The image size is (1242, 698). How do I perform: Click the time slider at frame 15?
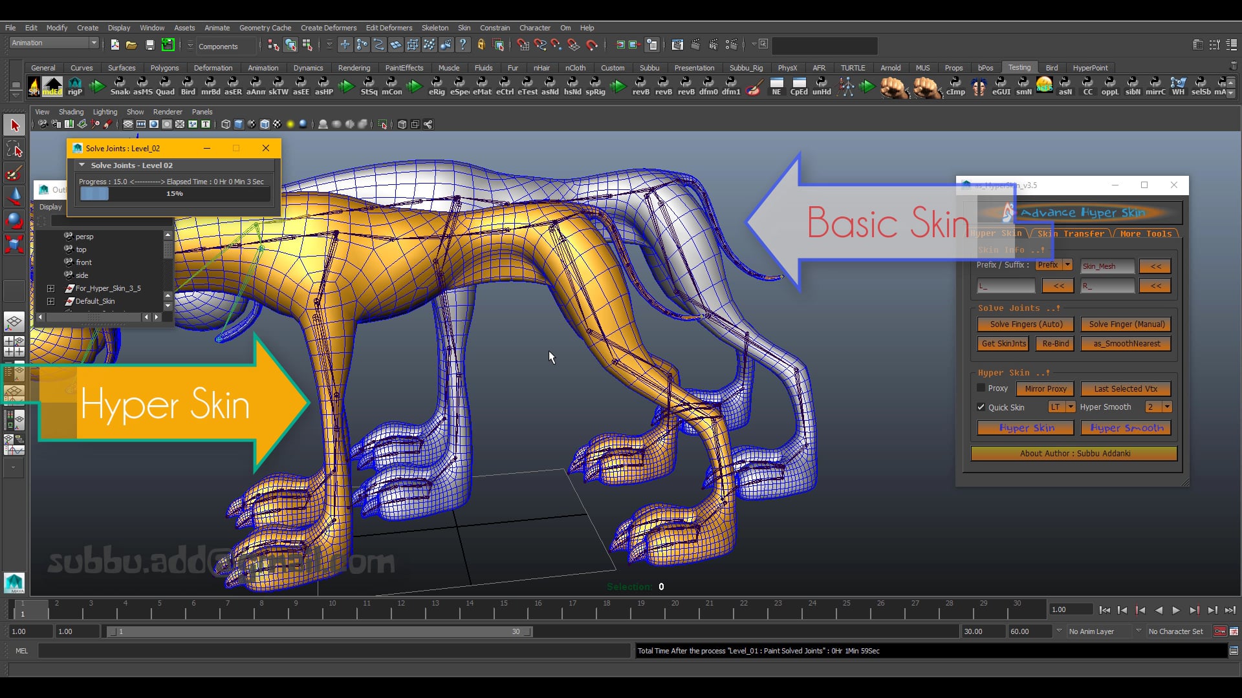(x=503, y=609)
